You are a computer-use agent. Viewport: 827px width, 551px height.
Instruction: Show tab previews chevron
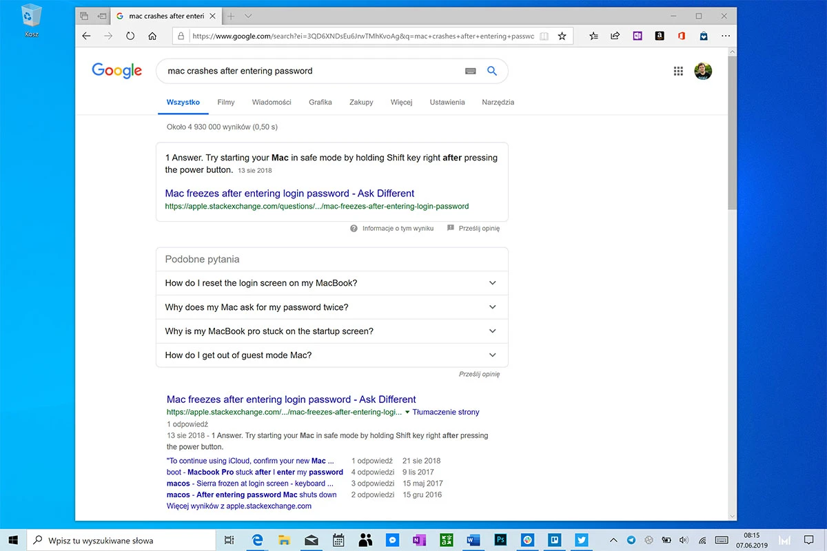248,15
